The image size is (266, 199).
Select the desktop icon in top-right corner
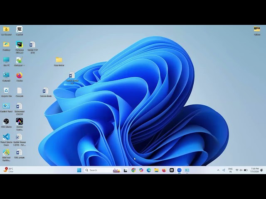[257, 31]
